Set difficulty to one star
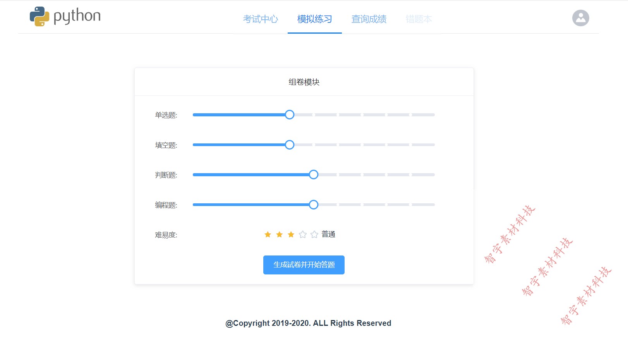Screen dimensions: 628x344 pyautogui.click(x=268, y=235)
